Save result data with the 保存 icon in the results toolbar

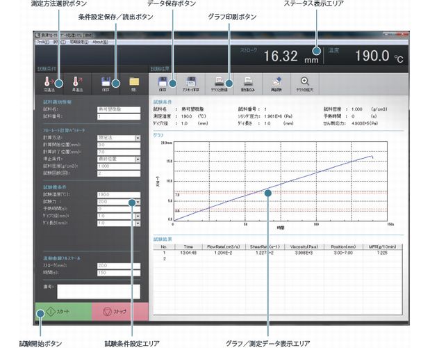(163, 84)
